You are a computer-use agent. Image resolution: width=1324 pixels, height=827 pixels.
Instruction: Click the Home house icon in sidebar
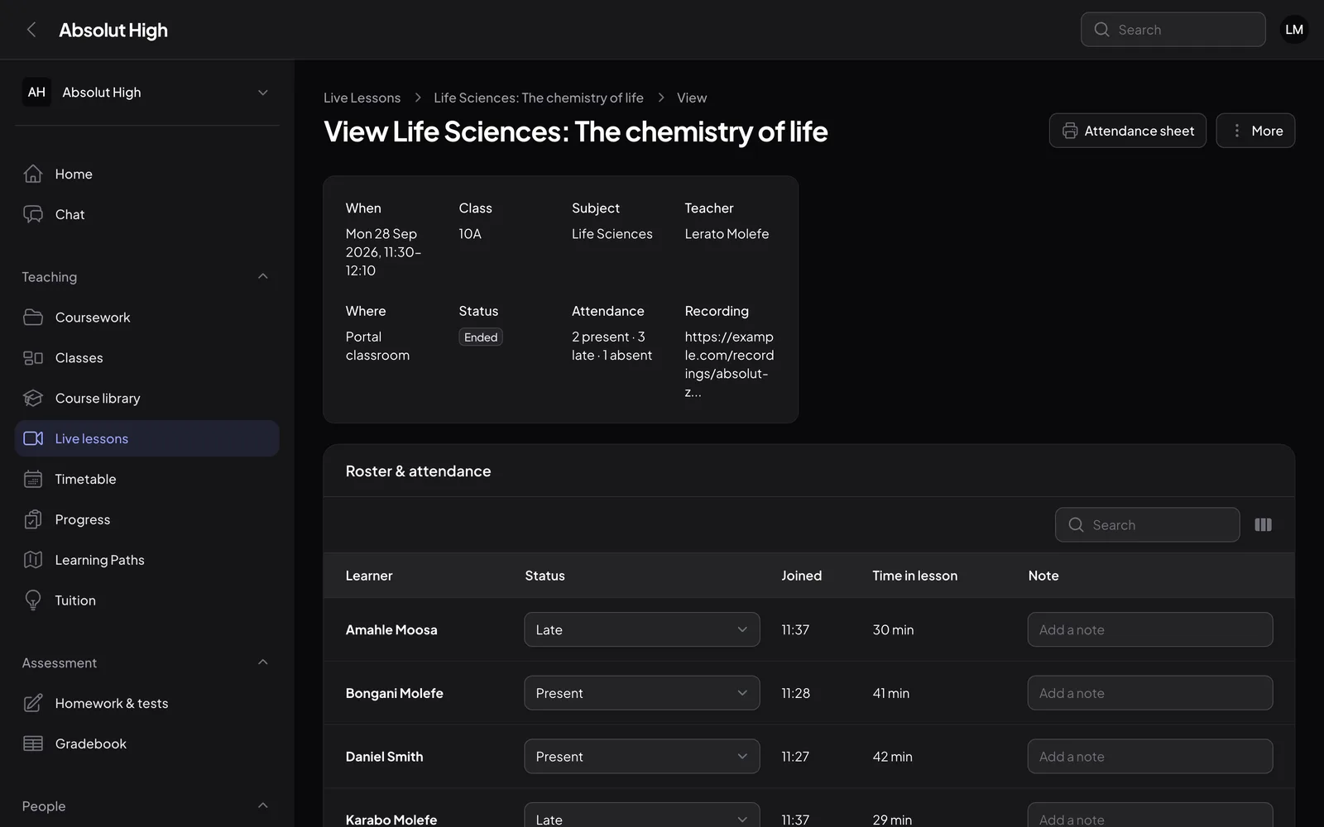pos(33,174)
